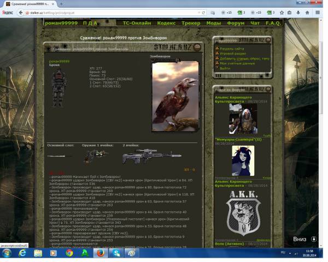Click the Зомбиворон crow portrait image
The width and height of the screenshot is (328, 262).
point(175,96)
